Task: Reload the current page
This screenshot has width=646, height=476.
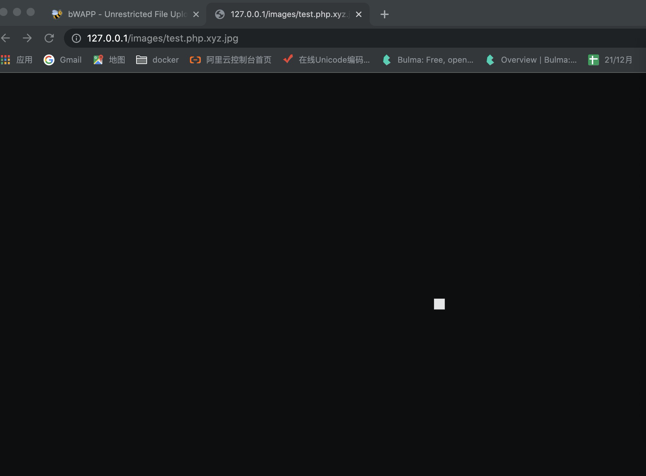Action: (49, 38)
